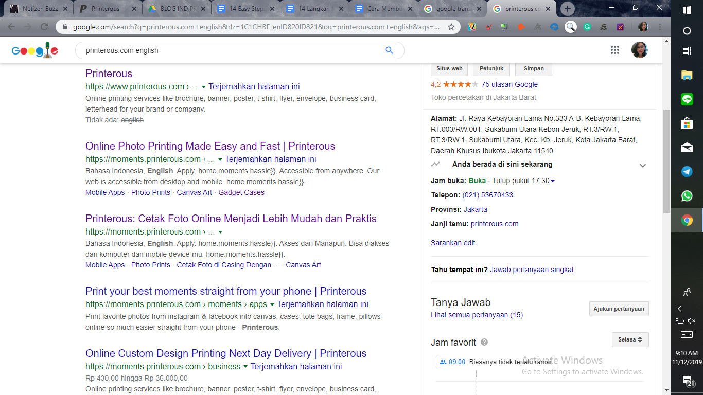Viewport: 703px width, 395px height.
Task: Click the muted volume icon
Action: [x=692, y=321]
